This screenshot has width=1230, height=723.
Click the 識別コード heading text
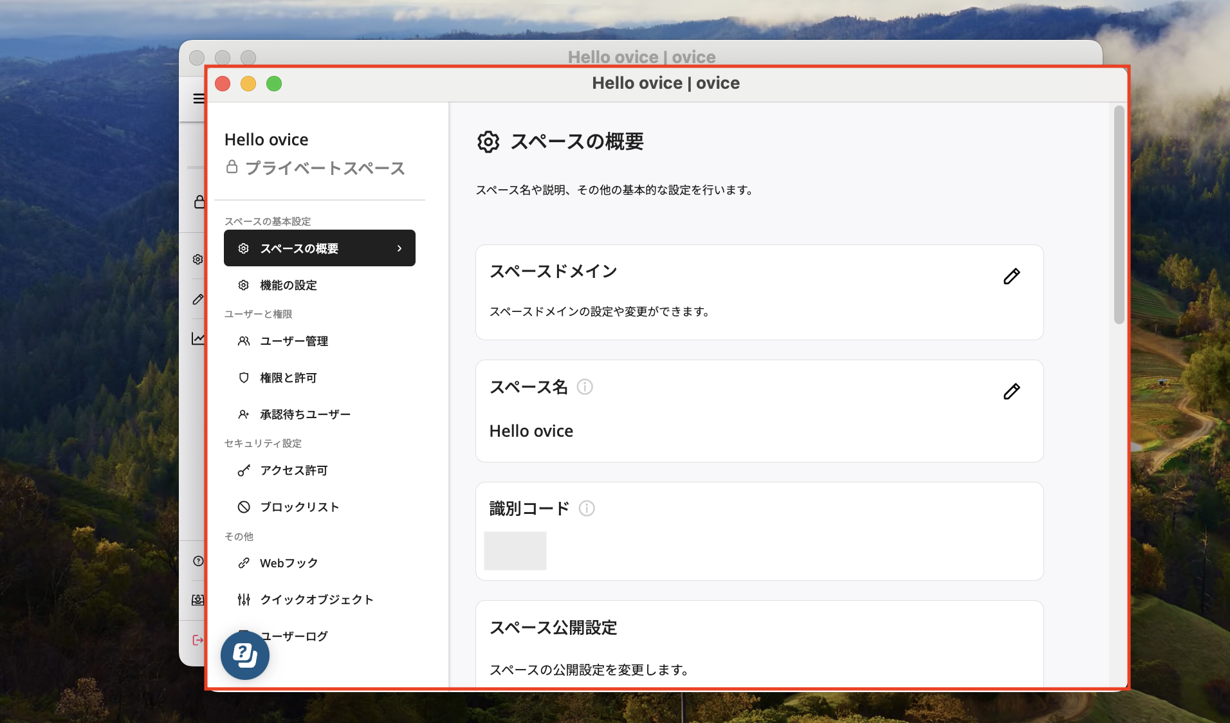click(x=529, y=509)
